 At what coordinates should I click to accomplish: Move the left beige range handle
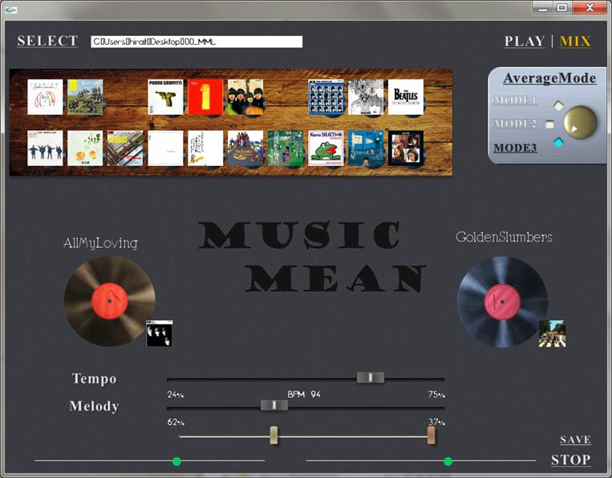[274, 435]
